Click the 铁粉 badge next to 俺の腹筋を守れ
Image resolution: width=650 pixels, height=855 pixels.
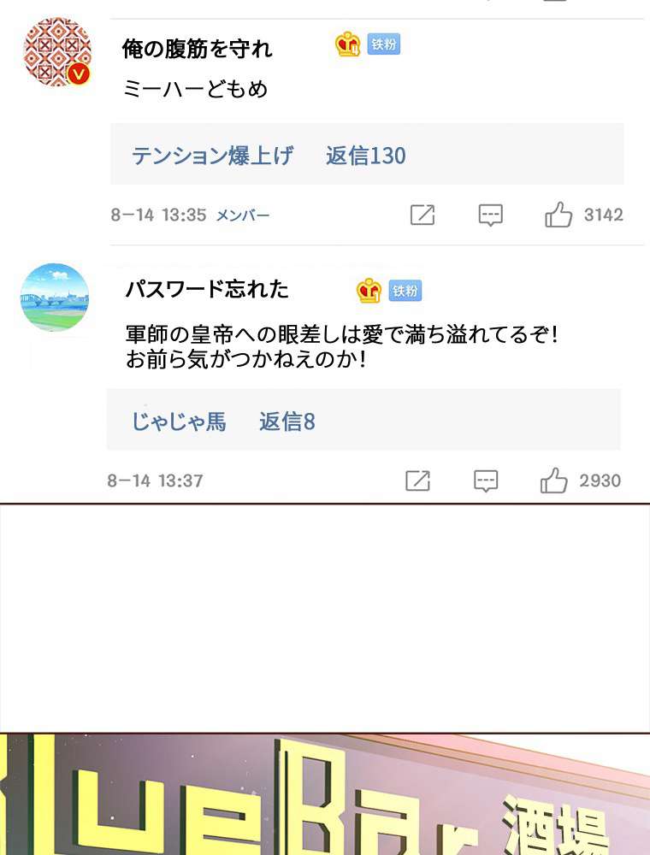[x=384, y=44]
